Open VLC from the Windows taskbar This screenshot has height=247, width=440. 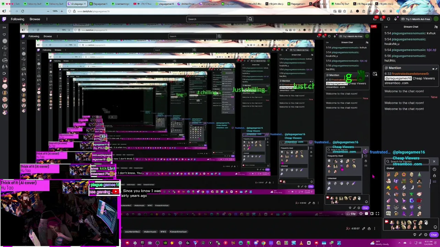tap(301, 243)
